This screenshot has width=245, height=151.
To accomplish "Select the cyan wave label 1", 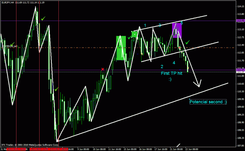I will click(x=145, y=25).
